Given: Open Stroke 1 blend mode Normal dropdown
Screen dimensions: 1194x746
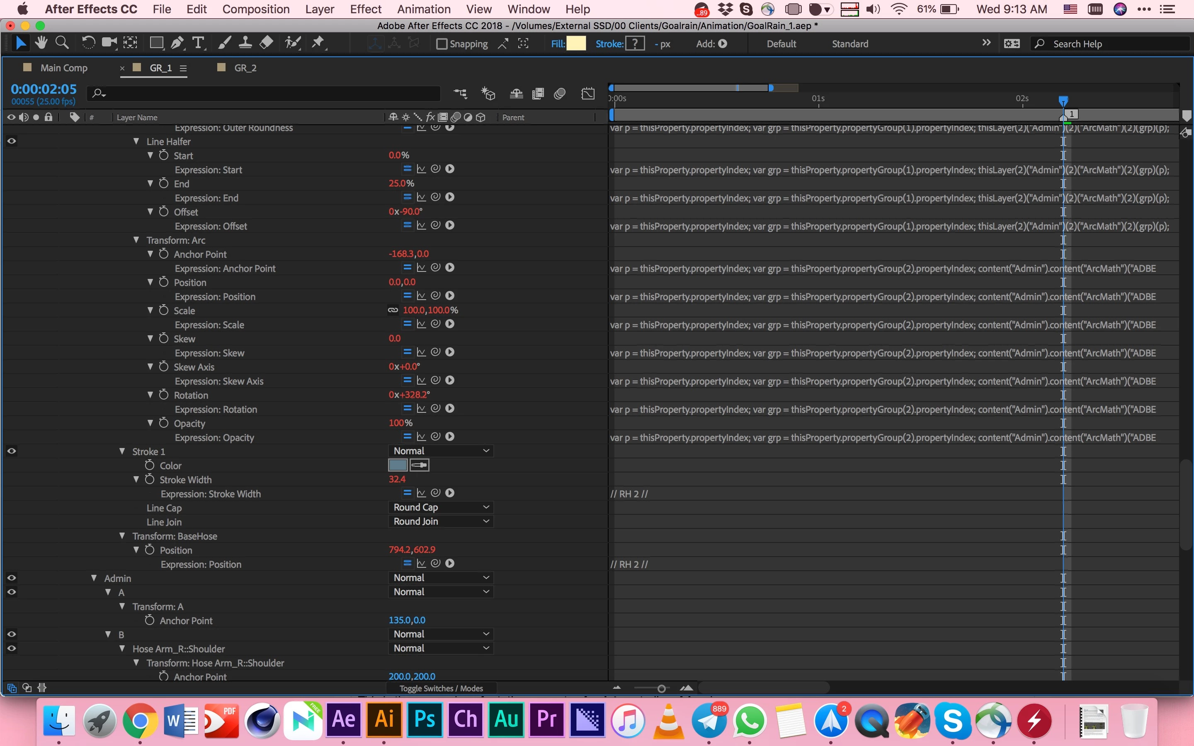Looking at the screenshot, I should click(441, 451).
